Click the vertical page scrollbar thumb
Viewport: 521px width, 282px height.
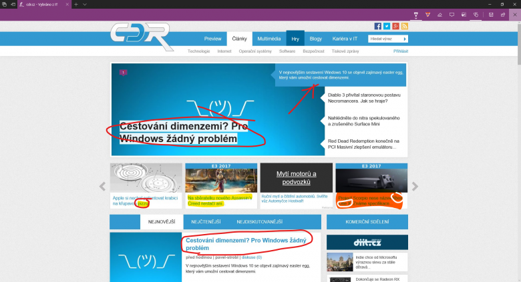(x=519, y=45)
